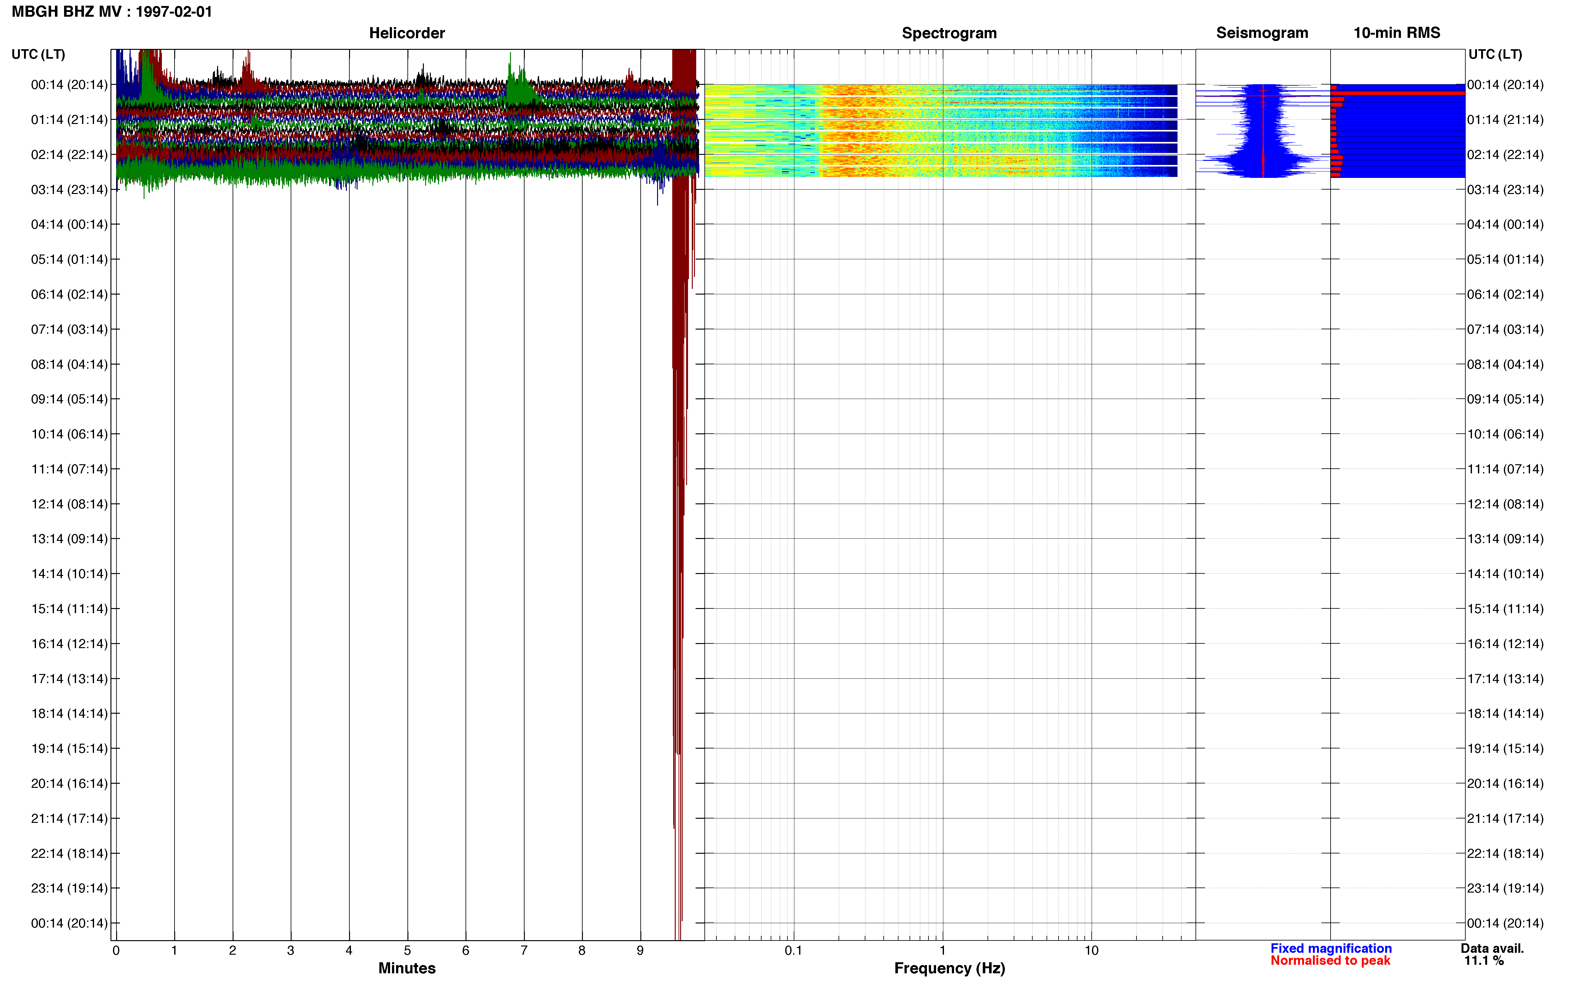
Task: Click the 'Frequency (Hz)' axis label
Action: pyautogui.click(x=949, y=968)
